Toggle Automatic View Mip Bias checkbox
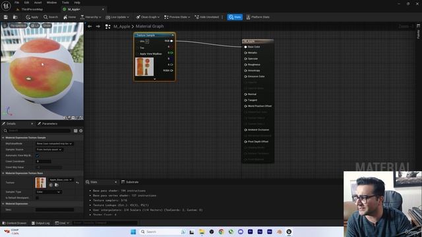Image resolution: width=422 pixels, height=237 pixels. pos(38,155)
